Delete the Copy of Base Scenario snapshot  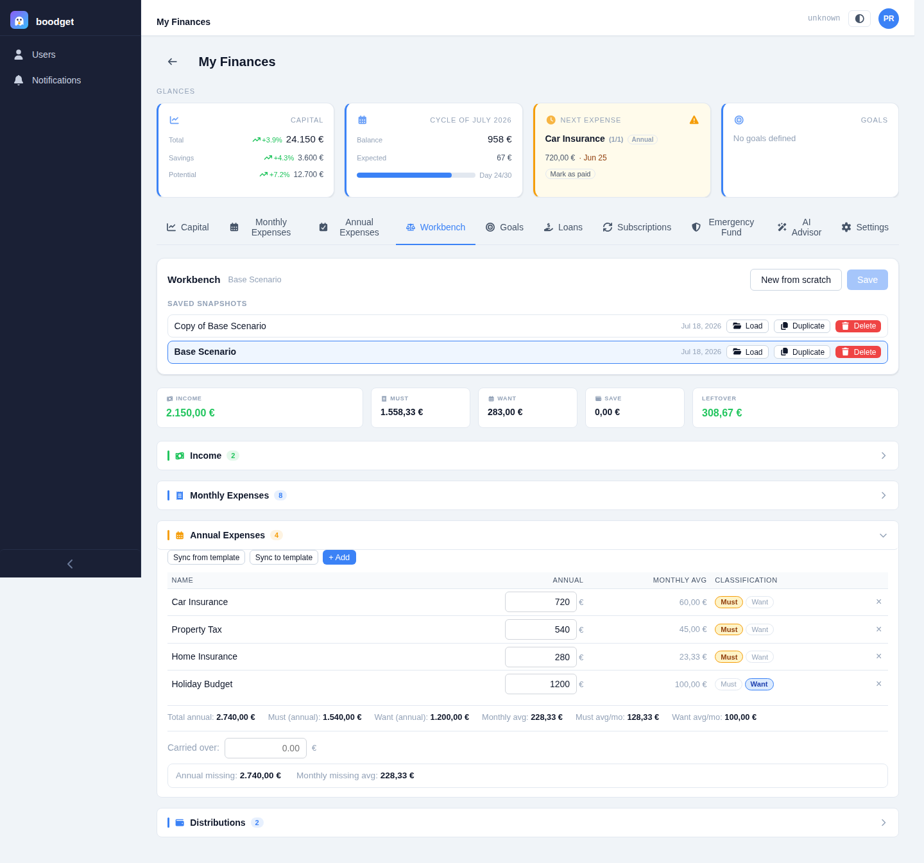858,326
